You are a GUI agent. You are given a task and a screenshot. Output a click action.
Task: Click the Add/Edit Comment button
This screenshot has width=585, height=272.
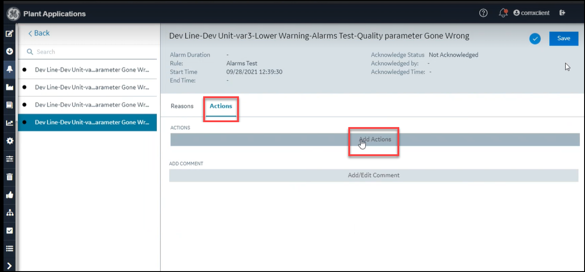[374, 175]
